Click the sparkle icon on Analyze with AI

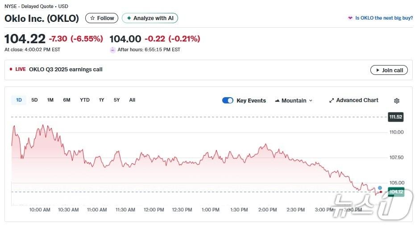(x=129, y=18)
